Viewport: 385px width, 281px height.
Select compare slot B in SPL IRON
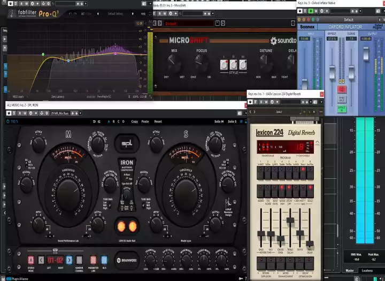tap(113, 121)
